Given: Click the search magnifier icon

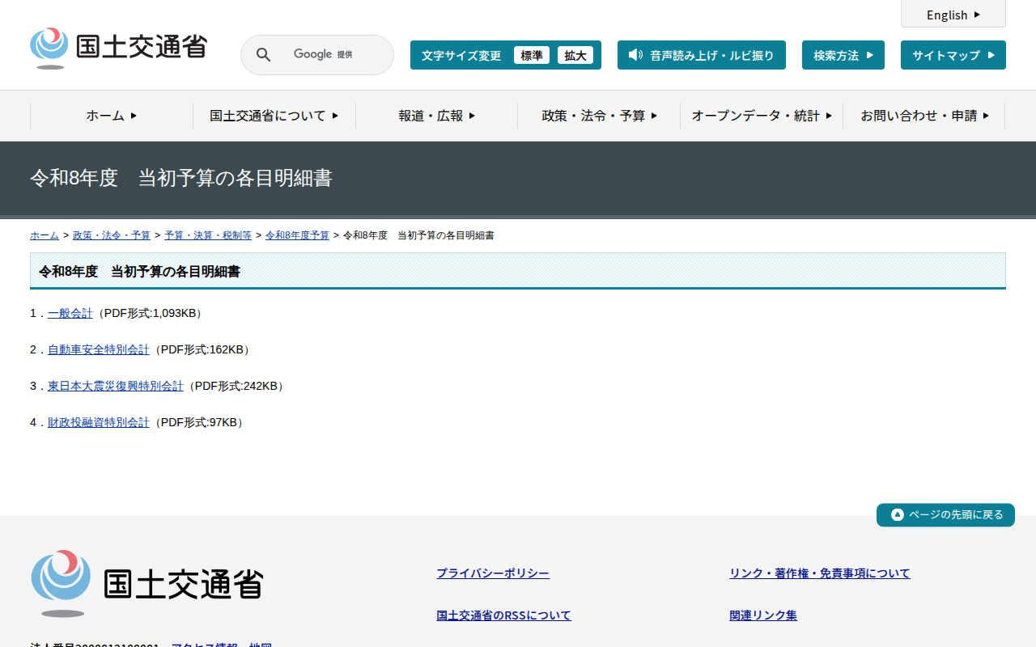Looking at the screenshot, I should click(x=264, y=55).
